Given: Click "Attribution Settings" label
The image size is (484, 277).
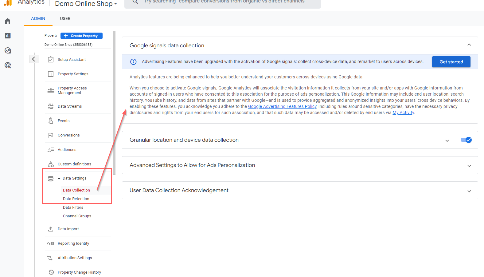Looking at the screenshot, I should pyautogui.click(x=75, y=258).
